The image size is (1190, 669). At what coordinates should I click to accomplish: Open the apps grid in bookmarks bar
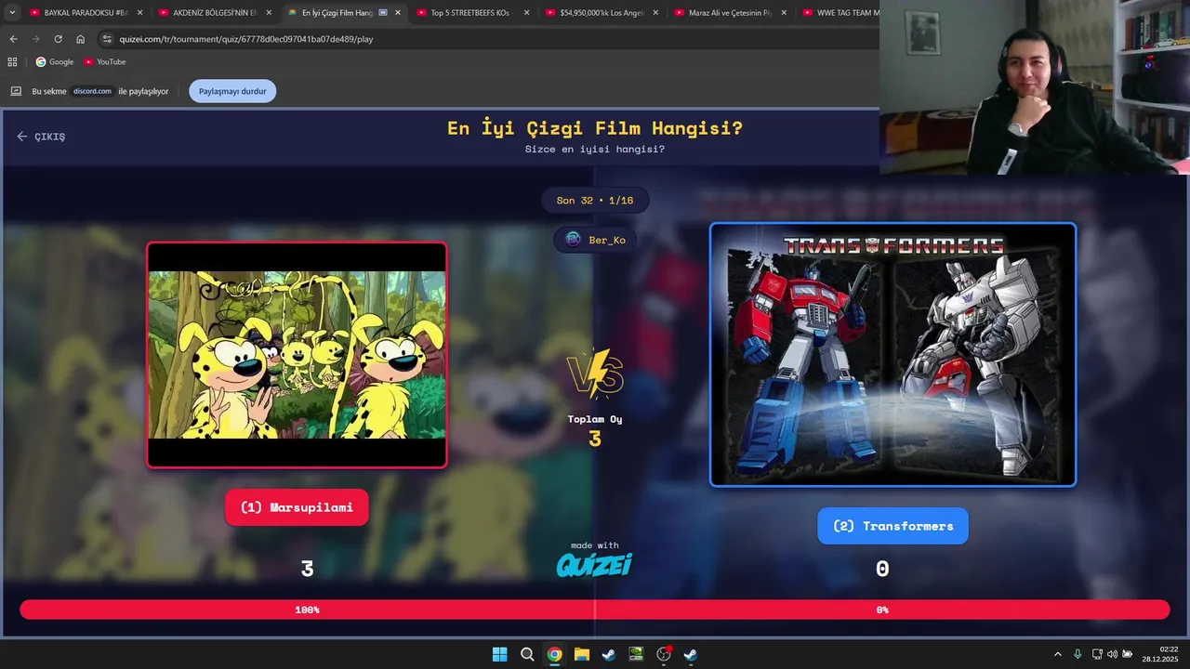12,61
